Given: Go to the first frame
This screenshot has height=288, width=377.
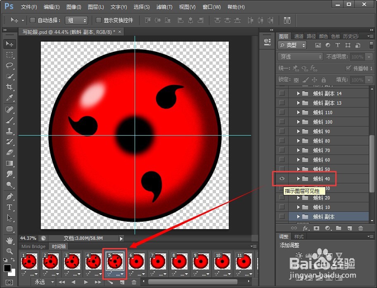Looking at the screenshot, I should click(62, 282).
